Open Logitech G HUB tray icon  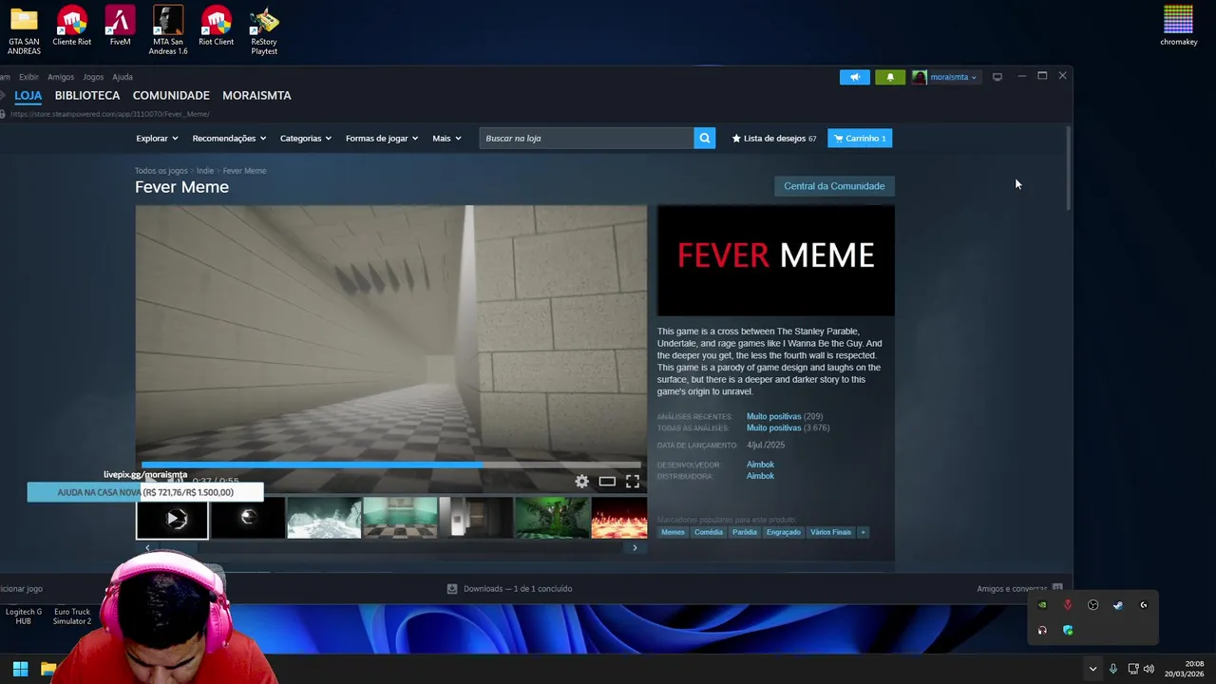coord(1144,605)
